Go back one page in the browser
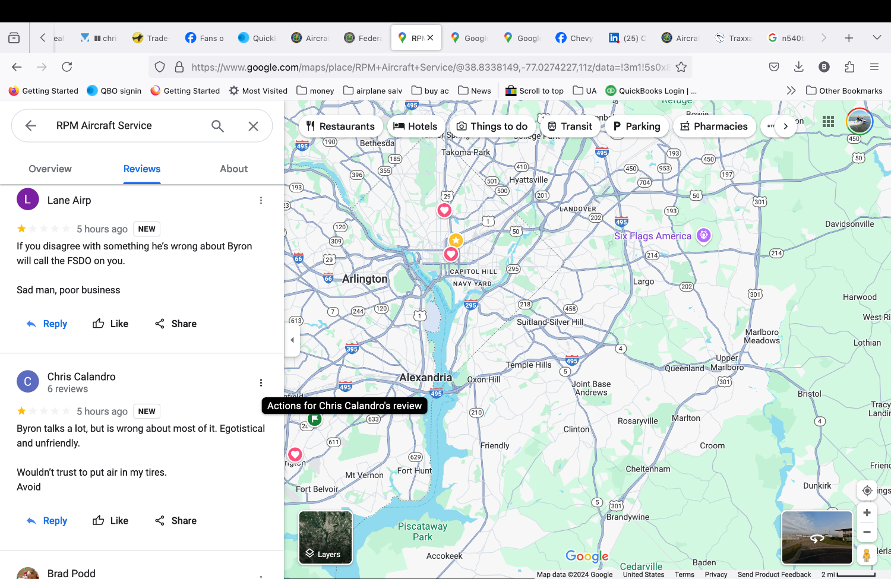This screenshot has width=891, height=579. 17,67
